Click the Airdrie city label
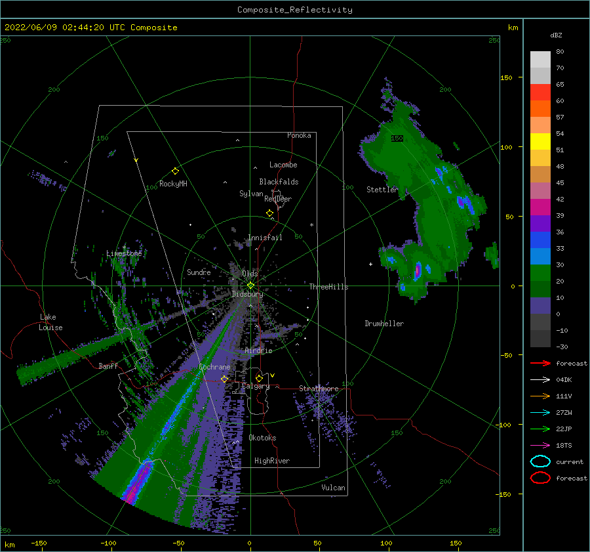The image size is (590, 552). [x=258, y=350]
